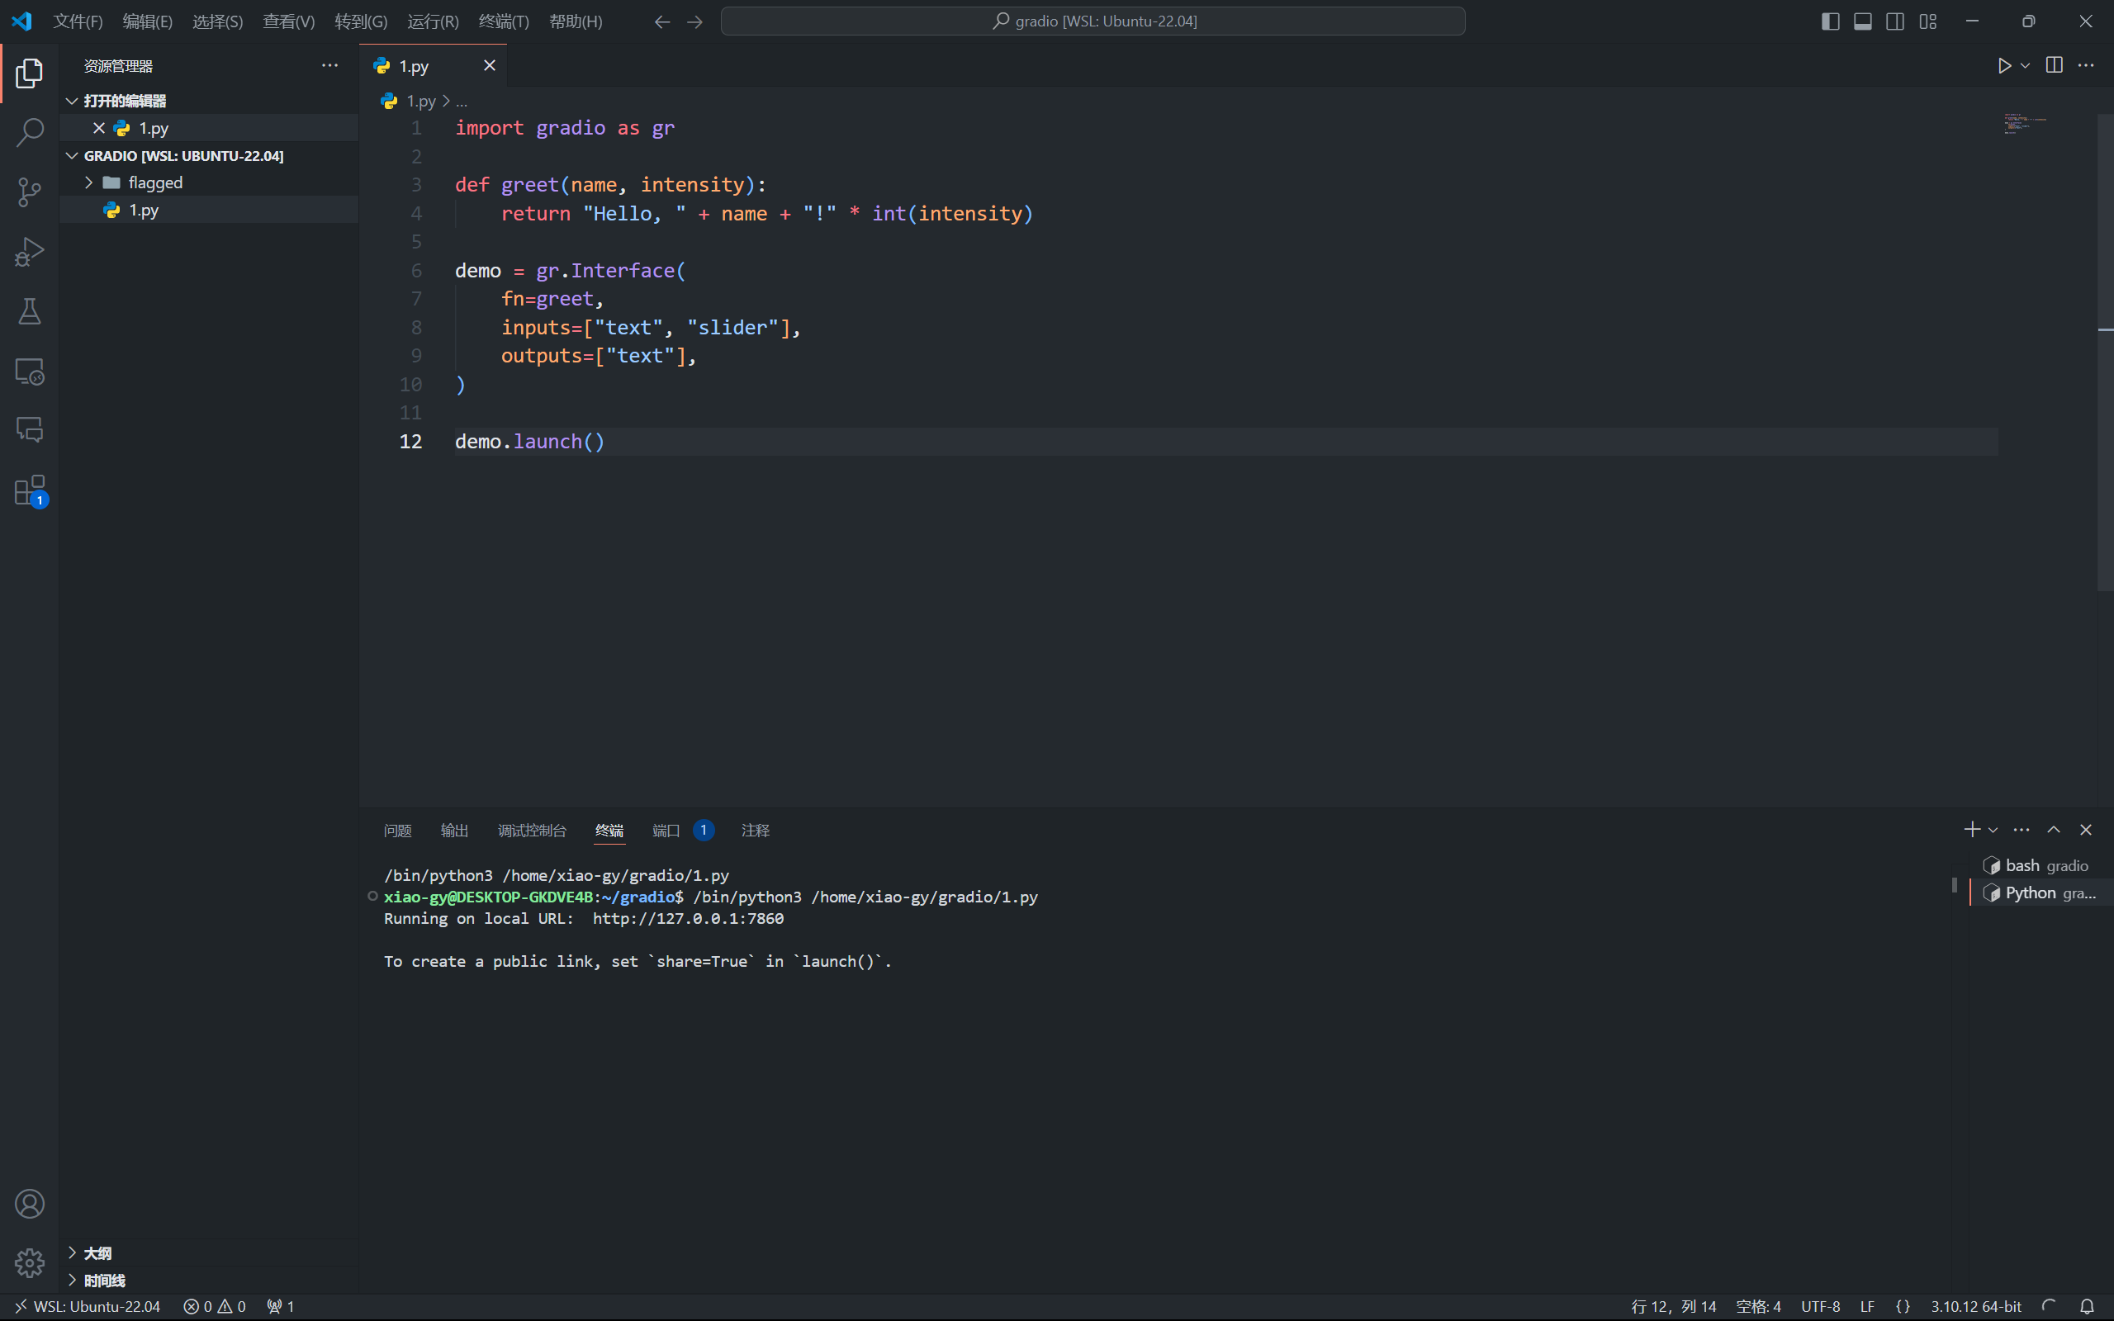Image resolution: width=2114 pixels, height=1321 pixels.
Task: Open the Terminal (终端) menu
Action: 504,21
